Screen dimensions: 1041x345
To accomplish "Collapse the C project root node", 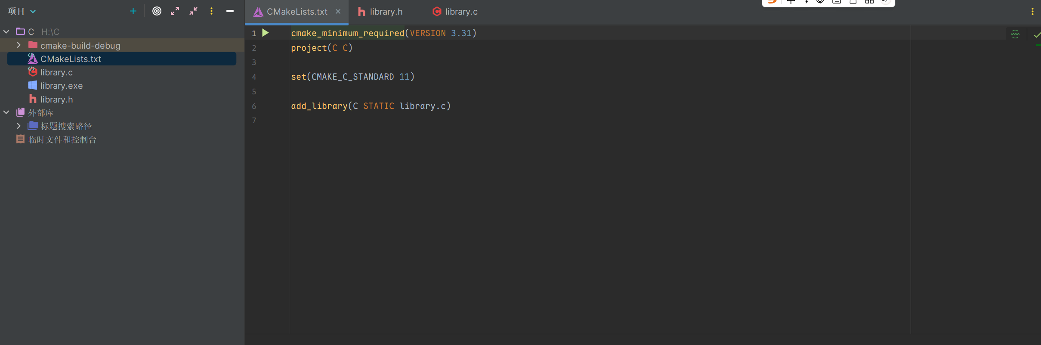I will (6, 31).
